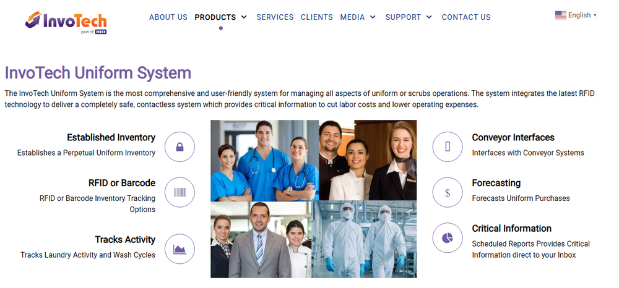Click the cleanroom suits photo
Screen dimensions: 619x288
(x=364, y=239)
